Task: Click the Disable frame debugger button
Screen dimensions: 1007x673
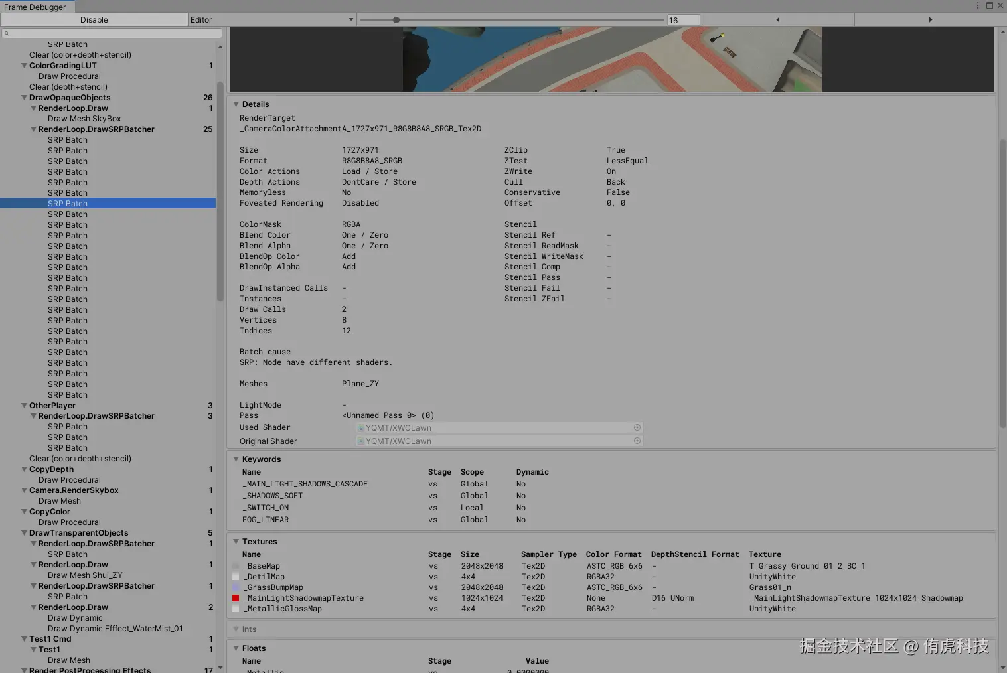Action: pos(94,20)
